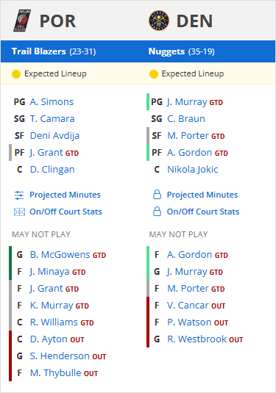Click Deni Avdija in the lineup
Screen dimensions: 276x393
(54, 136)
